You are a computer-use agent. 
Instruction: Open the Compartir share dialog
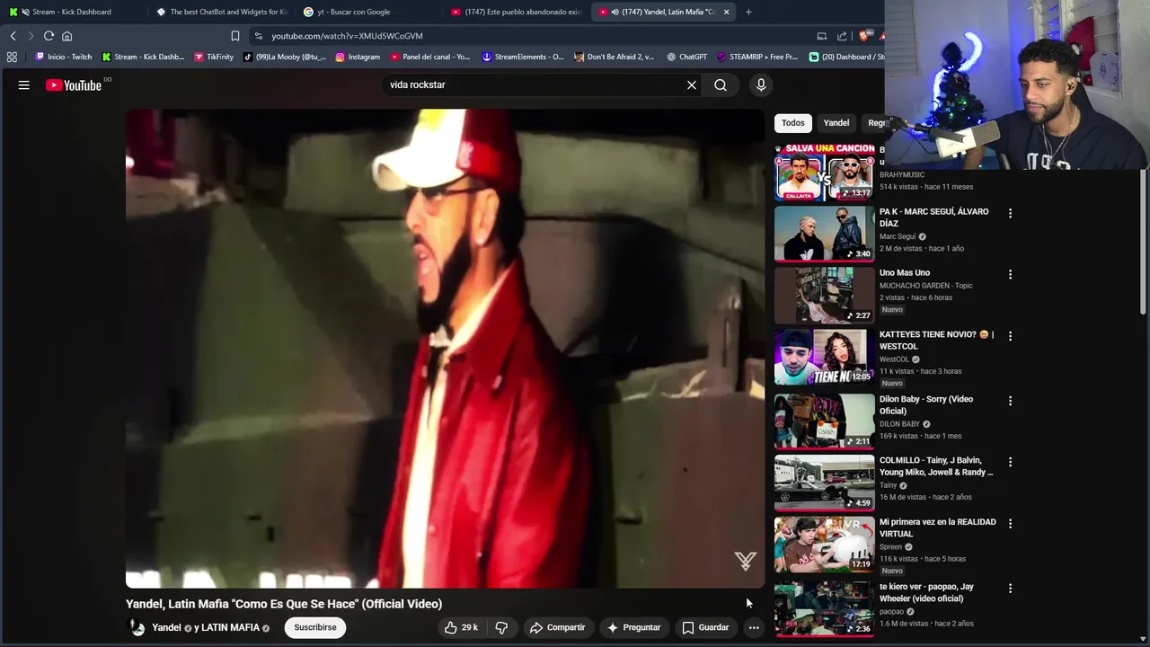557,627
